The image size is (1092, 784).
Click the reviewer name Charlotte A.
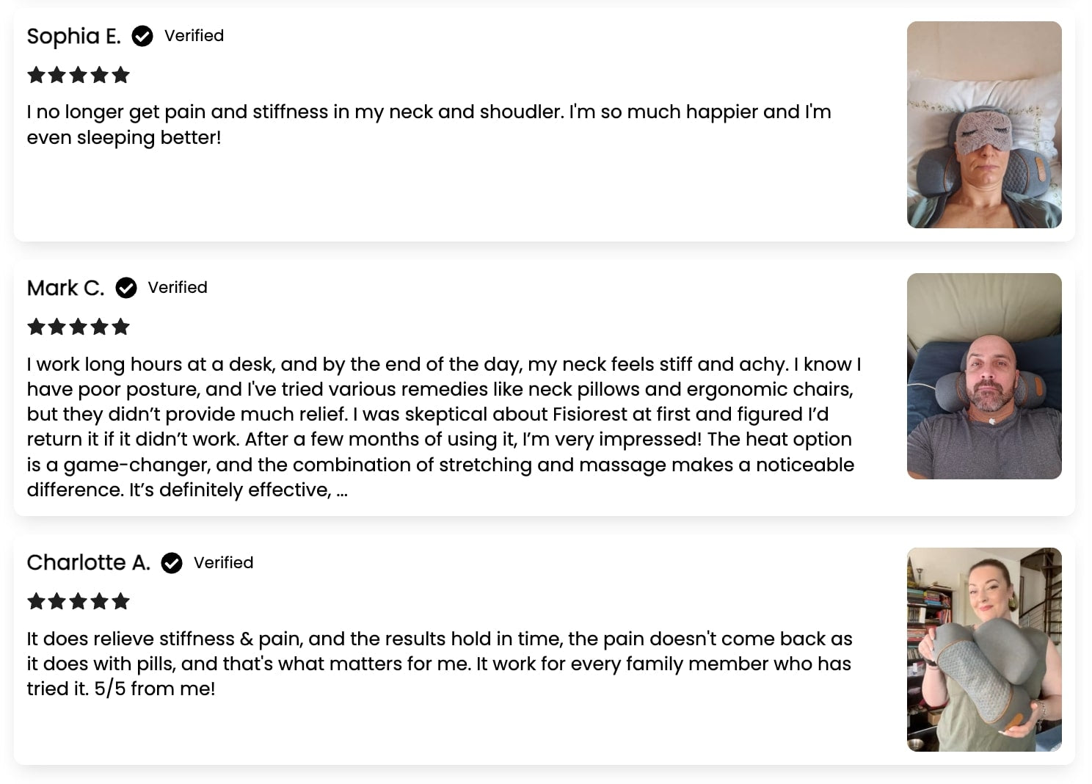point(88,563)
